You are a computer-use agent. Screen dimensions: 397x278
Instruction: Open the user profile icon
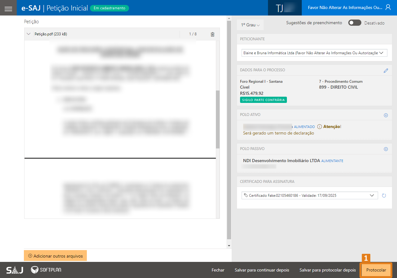click(388, 7)
